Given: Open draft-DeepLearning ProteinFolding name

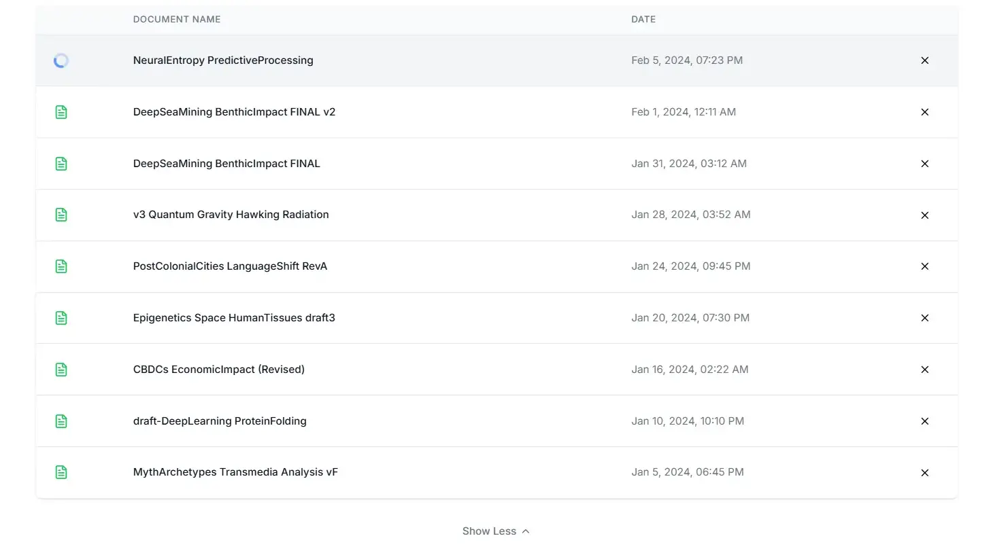Looking at the screenshot, I should pyautogui.click(x=220, y=421).
